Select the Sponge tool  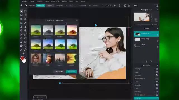click(x=25, y=30)
